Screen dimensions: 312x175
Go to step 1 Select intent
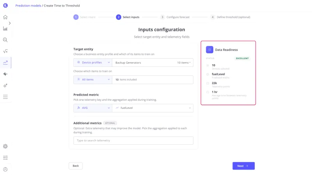84,17
